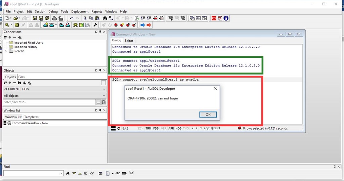Click OK in the ORA-47306 error dialog
Image resolution: width=344 pixels, height=181 pixels.
coord(208,115)
